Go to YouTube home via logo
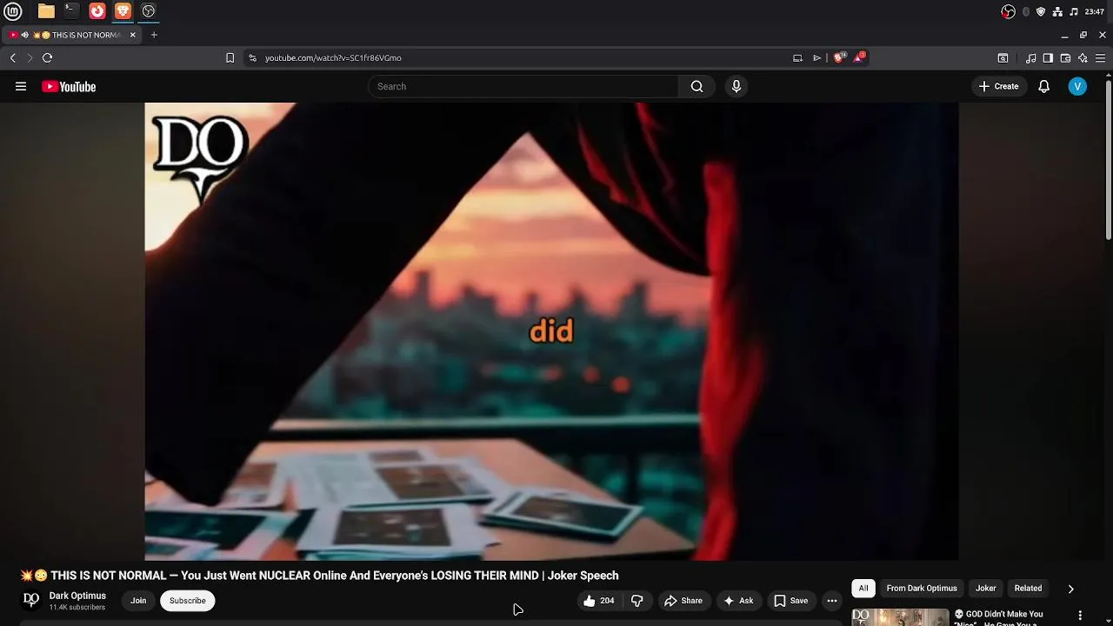Screen dimensions: 1113x626 tap(69, 86)
